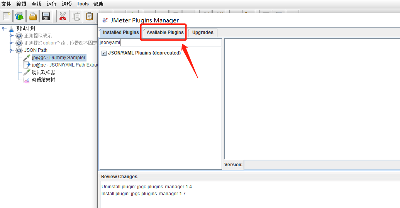Open the 运行 menu
This screenshot has height=208, width=400.
tap(51, 4)
